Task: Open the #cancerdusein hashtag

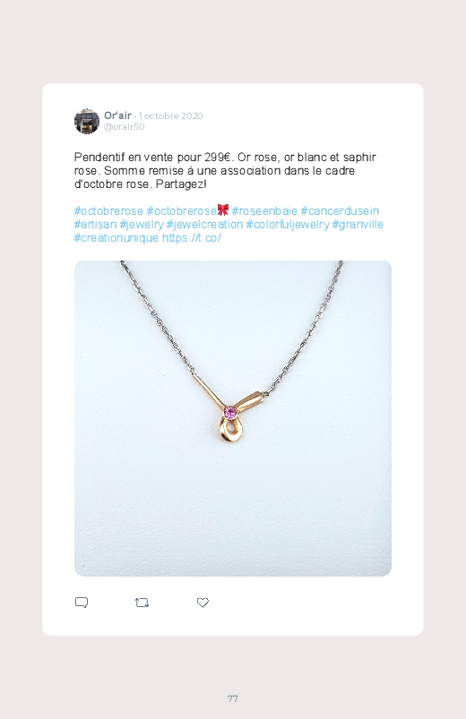Action: tap(340, 211)
